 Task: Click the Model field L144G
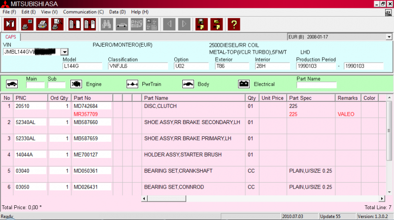tap(82, 66)
